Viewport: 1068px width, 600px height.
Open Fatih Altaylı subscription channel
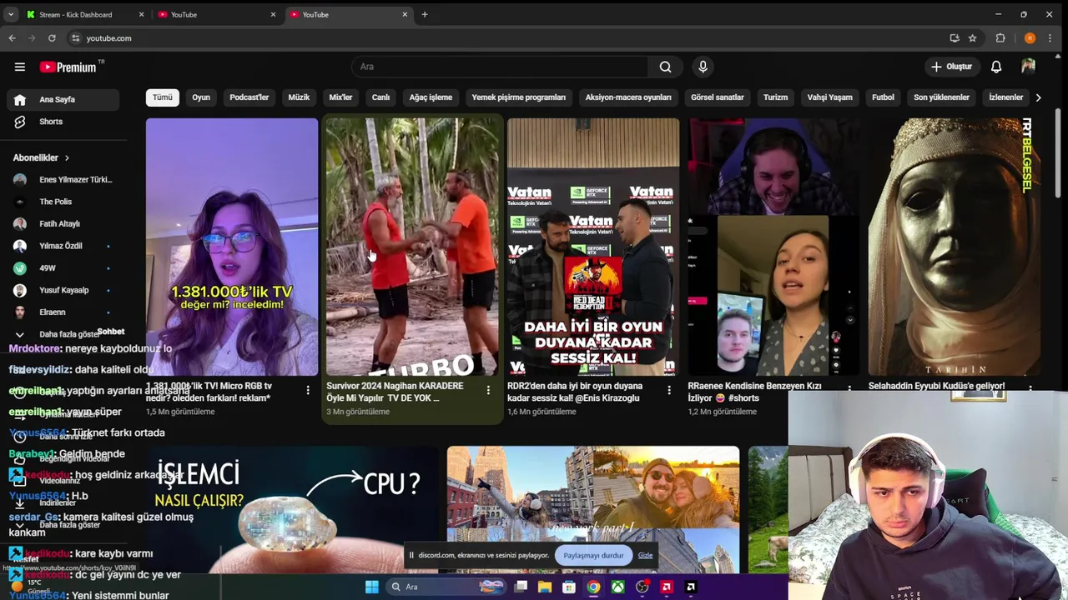tap(63, 223)
